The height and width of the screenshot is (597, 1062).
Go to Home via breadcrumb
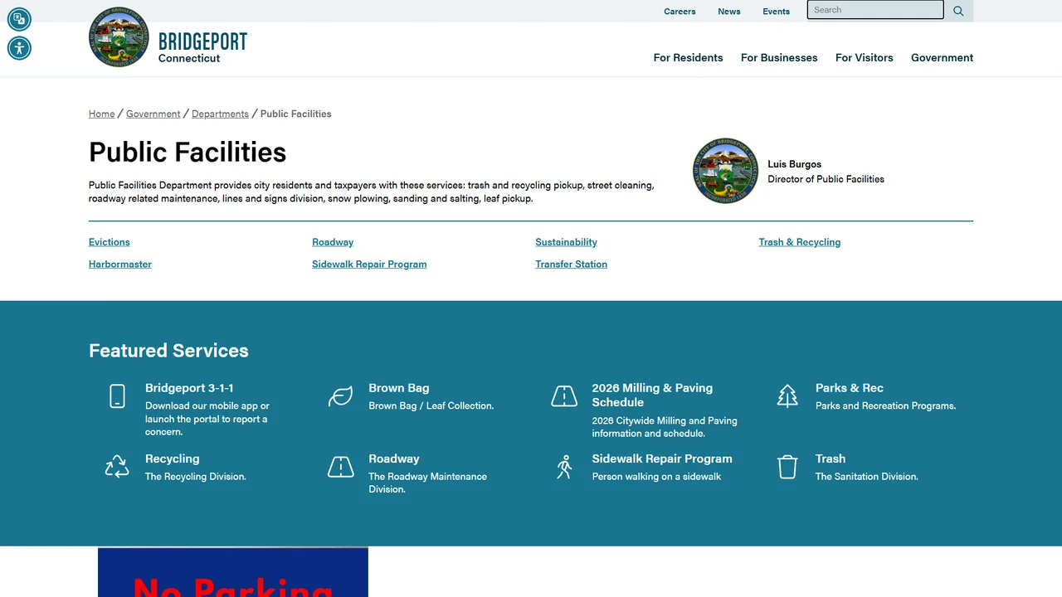click(102, 114)
